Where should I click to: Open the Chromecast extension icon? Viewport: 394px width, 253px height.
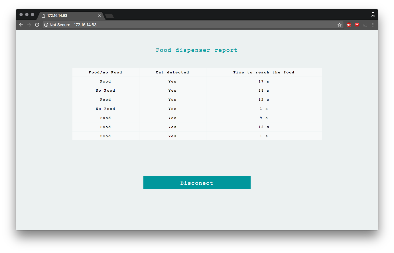[365, 25]
